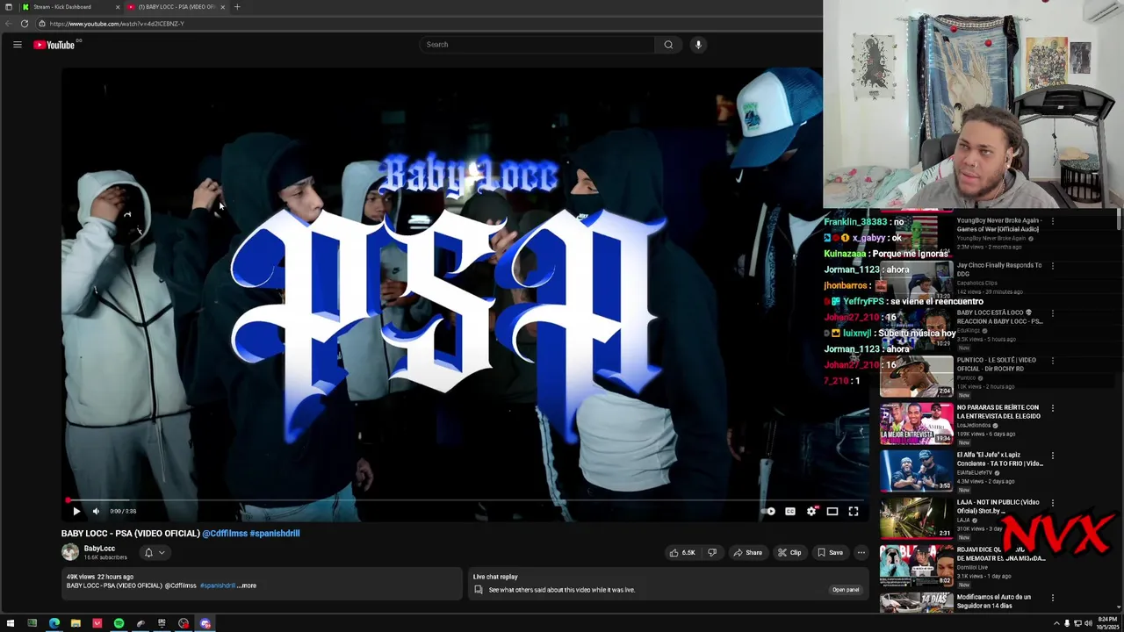The height and width of the screenshot is (632, 1124).
Task: Click the live chat replay icon
Action: click(479, 590)
